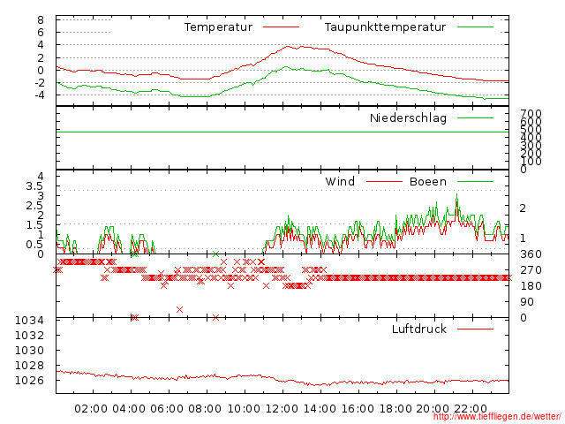The height and width of the screenshot is (424, 565).
Task: Click the red Wind legend line sample
Action: pos(384,181)
